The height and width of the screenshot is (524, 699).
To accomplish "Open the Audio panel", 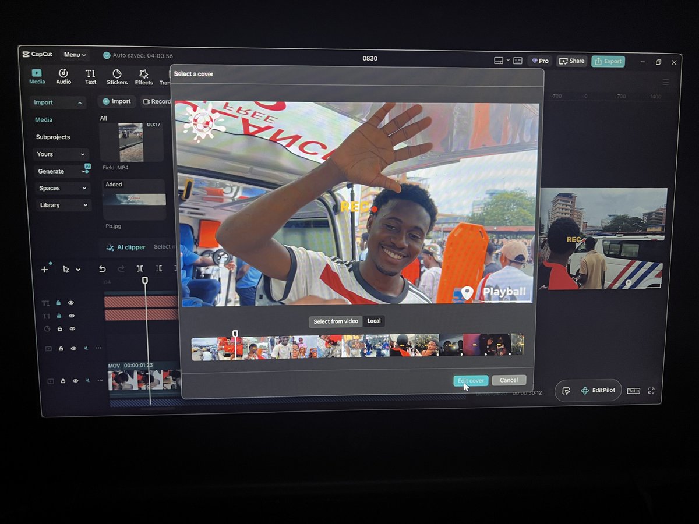I will 63,77.
